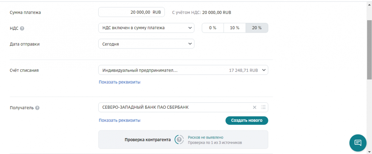Click the Проверка контрагента panel
This screenshot has height=154, width=372.
tap(183, 140)
